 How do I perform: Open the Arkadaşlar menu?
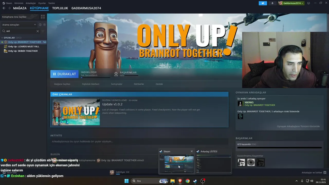[31, 3]
